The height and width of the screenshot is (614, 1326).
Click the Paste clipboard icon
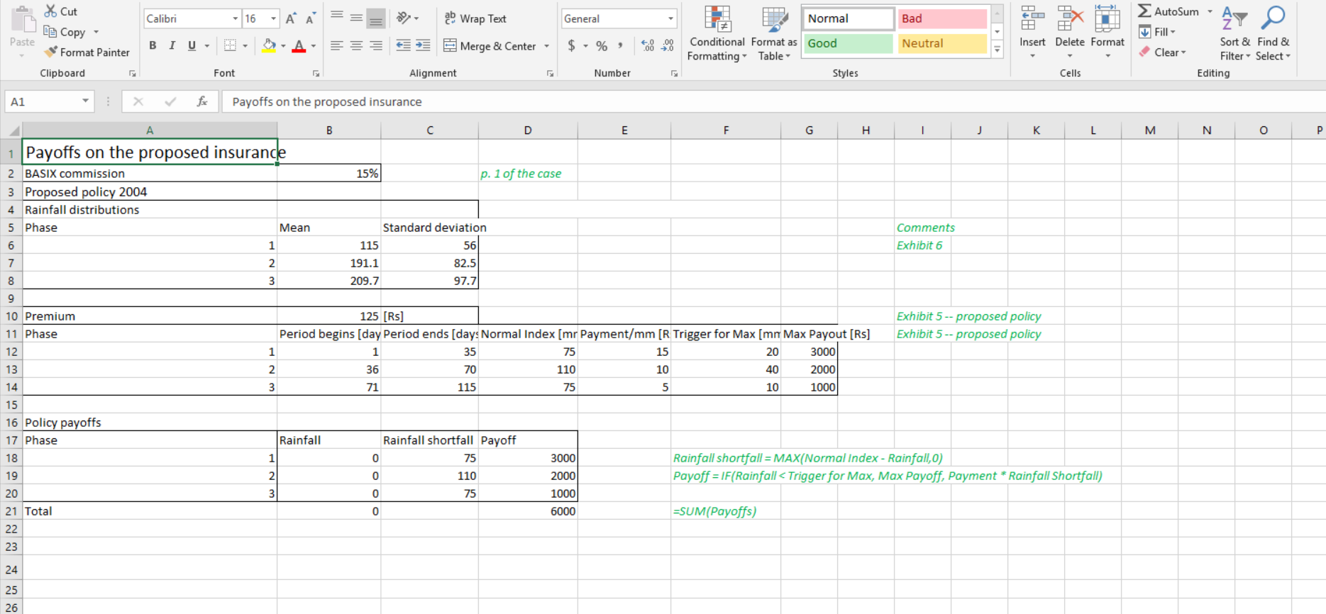pyautogui.click(x=23, y=20)
